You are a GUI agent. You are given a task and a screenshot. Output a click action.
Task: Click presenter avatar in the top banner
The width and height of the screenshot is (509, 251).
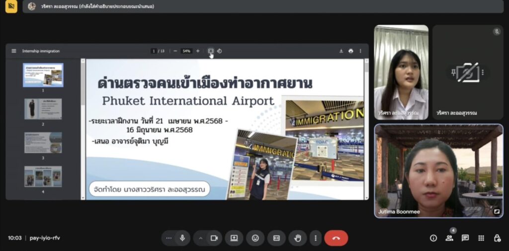click(x=31, y=6)
